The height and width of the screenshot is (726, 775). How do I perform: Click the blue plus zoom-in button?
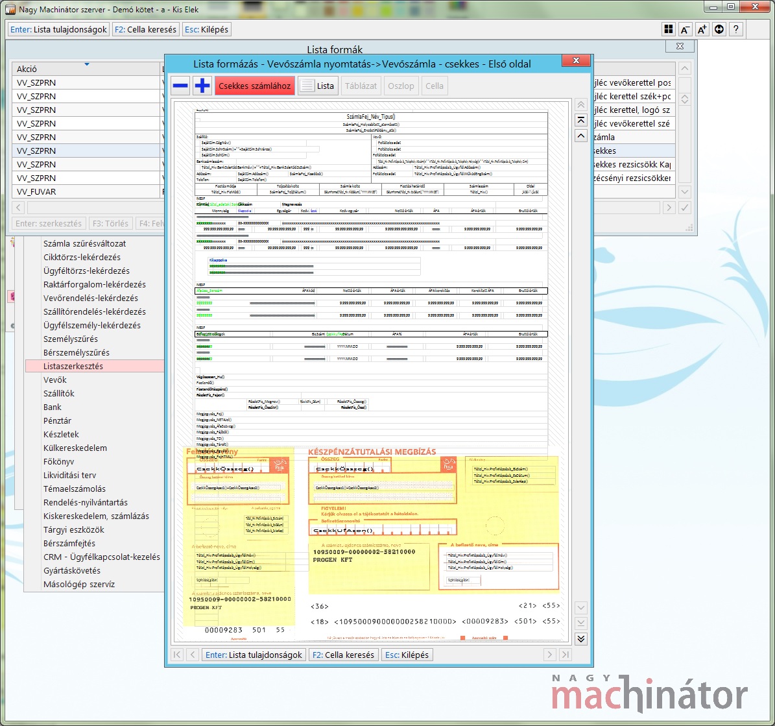[x=202, y=86]
